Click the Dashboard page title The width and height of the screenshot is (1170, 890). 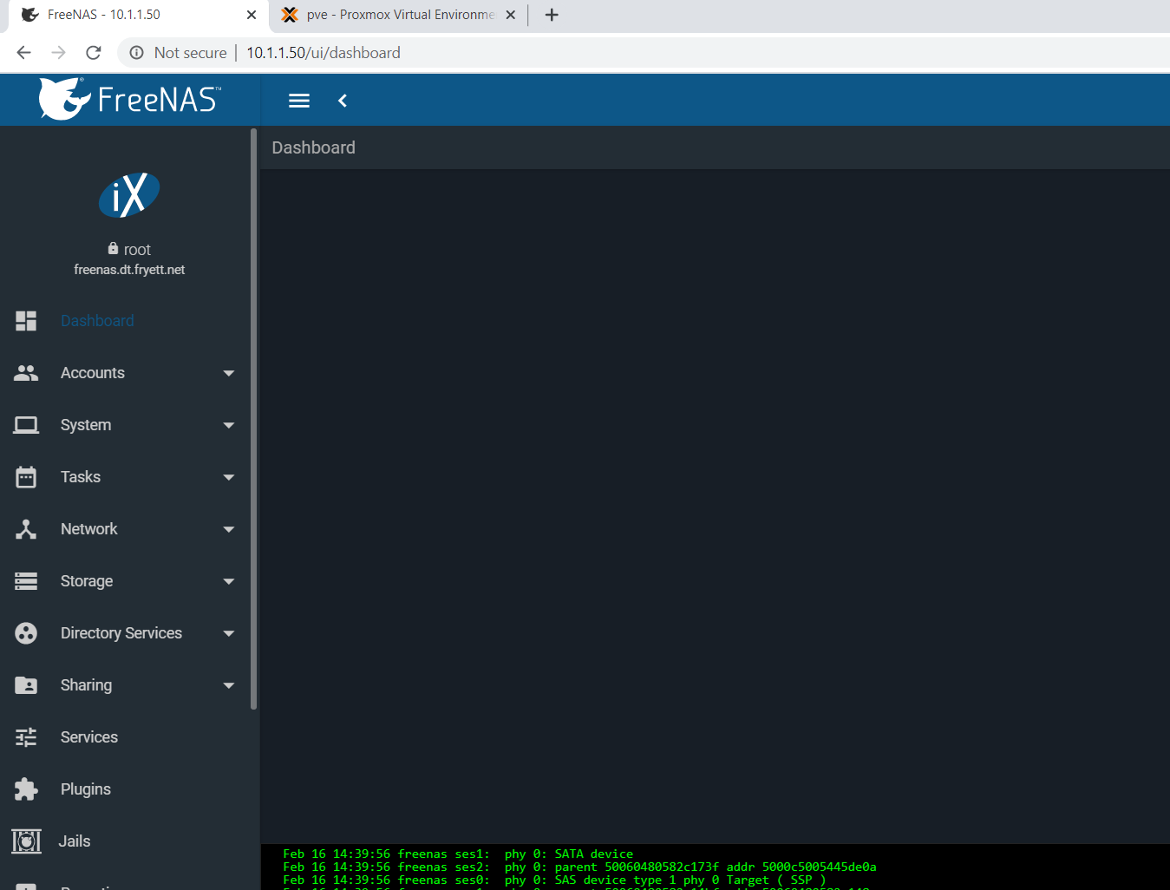click(313, 147)
